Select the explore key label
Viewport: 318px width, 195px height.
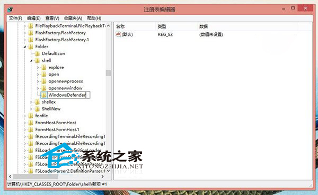coord(56,67)
